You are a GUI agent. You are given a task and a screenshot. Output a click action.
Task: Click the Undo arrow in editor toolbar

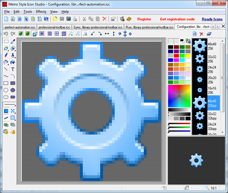[x=6, y=34]
